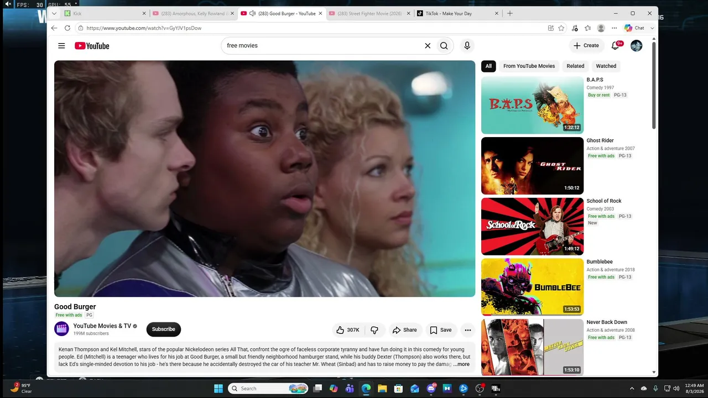708x398 pixels.
Task: Open the Windows Start menu
Action: pos(218,389)
